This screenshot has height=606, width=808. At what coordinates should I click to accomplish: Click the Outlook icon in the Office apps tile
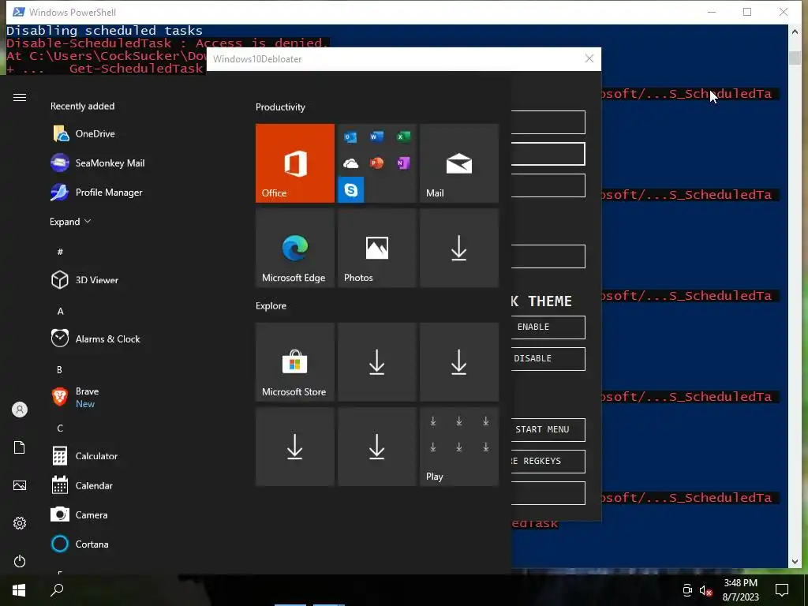350,137
